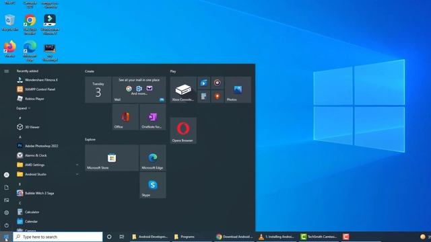Open Task View on taskbar
The image size is (431, 242).
[122, 237]
